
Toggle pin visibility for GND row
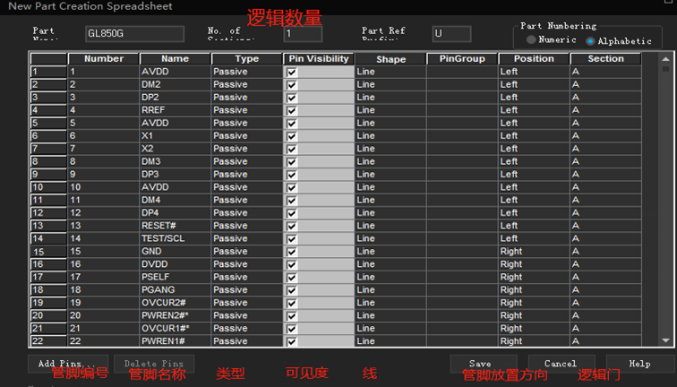292,252
